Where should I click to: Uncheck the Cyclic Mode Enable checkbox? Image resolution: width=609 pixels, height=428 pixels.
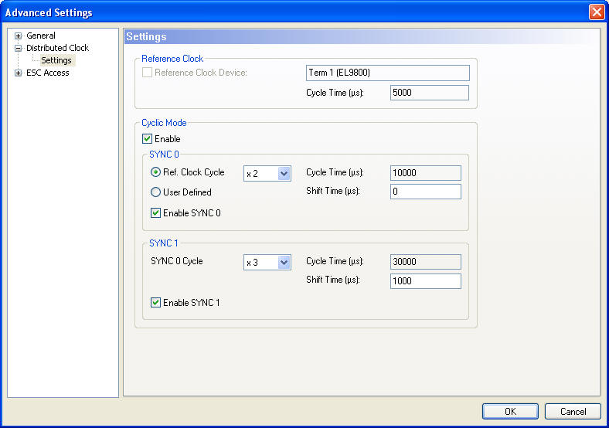tap(147, 138)
